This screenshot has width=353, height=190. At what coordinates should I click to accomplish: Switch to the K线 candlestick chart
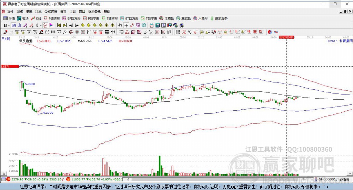[36, 19]
